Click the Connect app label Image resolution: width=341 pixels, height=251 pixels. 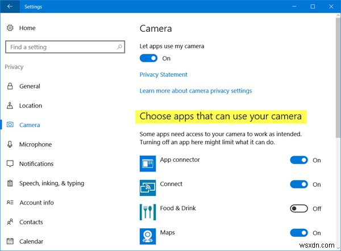point(171,184)
